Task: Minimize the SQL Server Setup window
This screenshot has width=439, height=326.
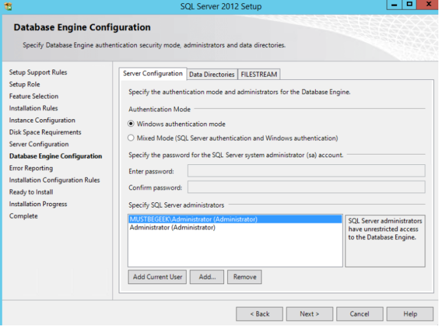Action: click(394, 5)
